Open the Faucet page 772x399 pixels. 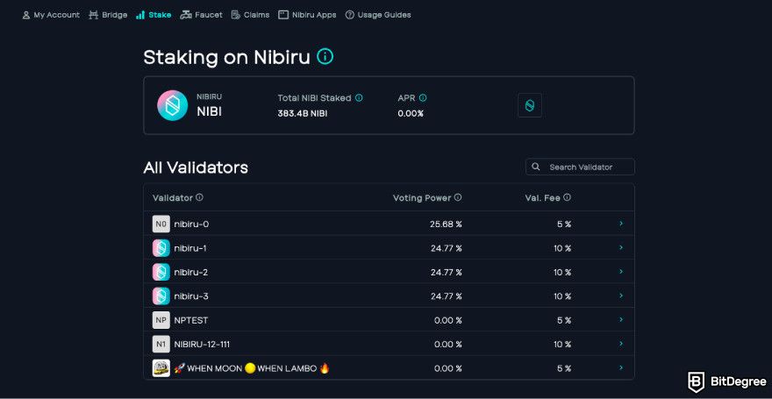click(202, 15)
